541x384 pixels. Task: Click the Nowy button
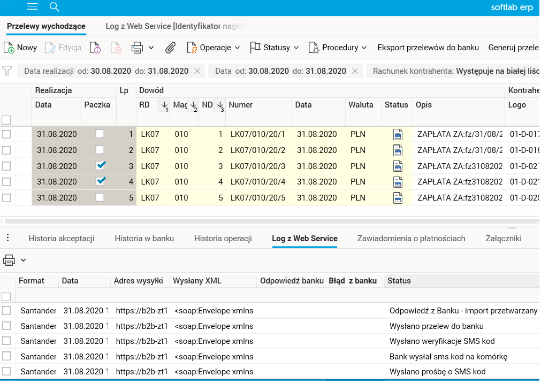coord(20,48)
